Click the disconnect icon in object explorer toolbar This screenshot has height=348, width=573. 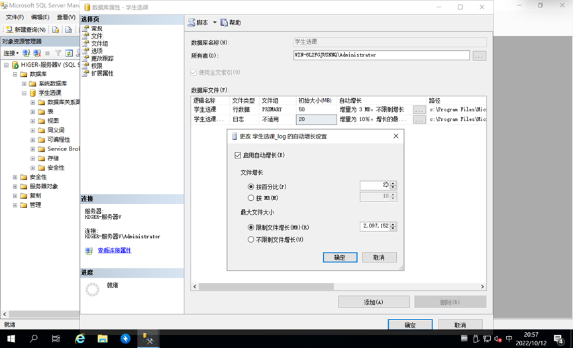tap(37, 53)
